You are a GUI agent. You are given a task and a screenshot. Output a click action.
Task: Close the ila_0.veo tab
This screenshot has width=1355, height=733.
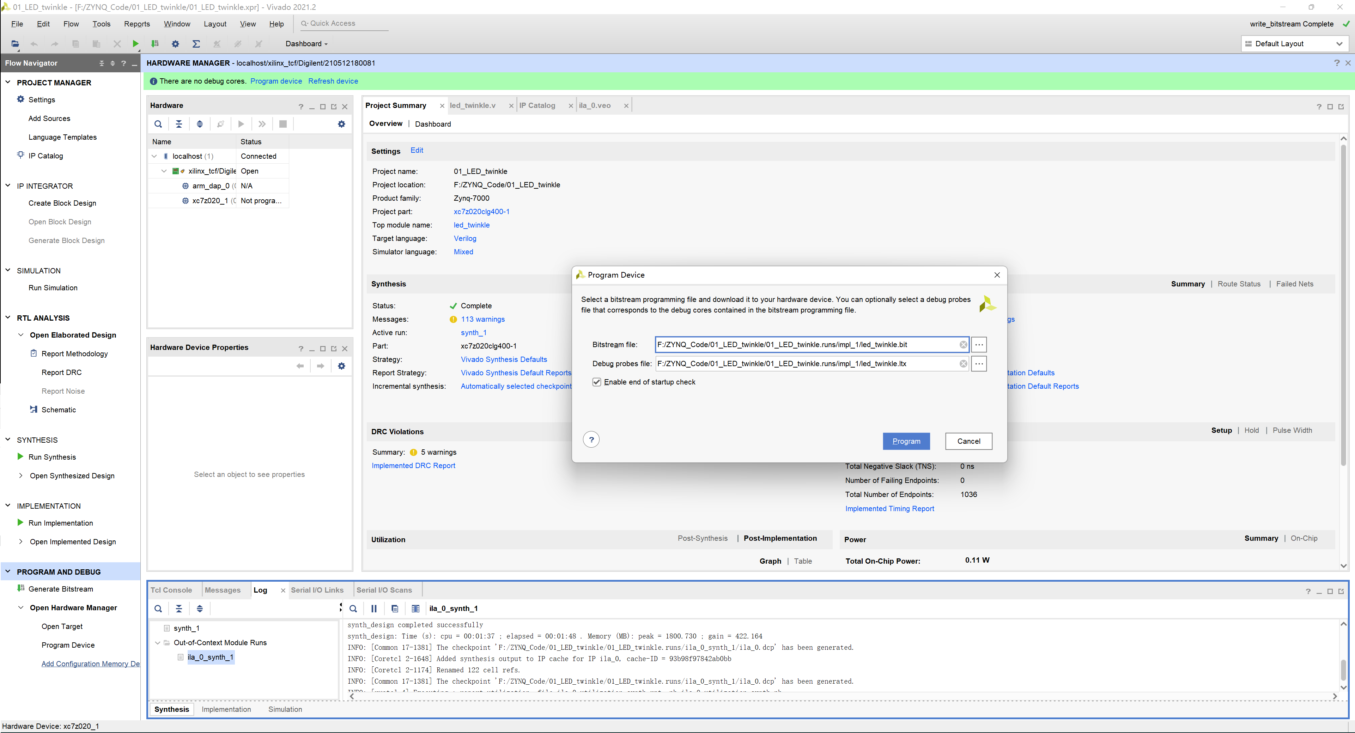click(x=626, y=106)
